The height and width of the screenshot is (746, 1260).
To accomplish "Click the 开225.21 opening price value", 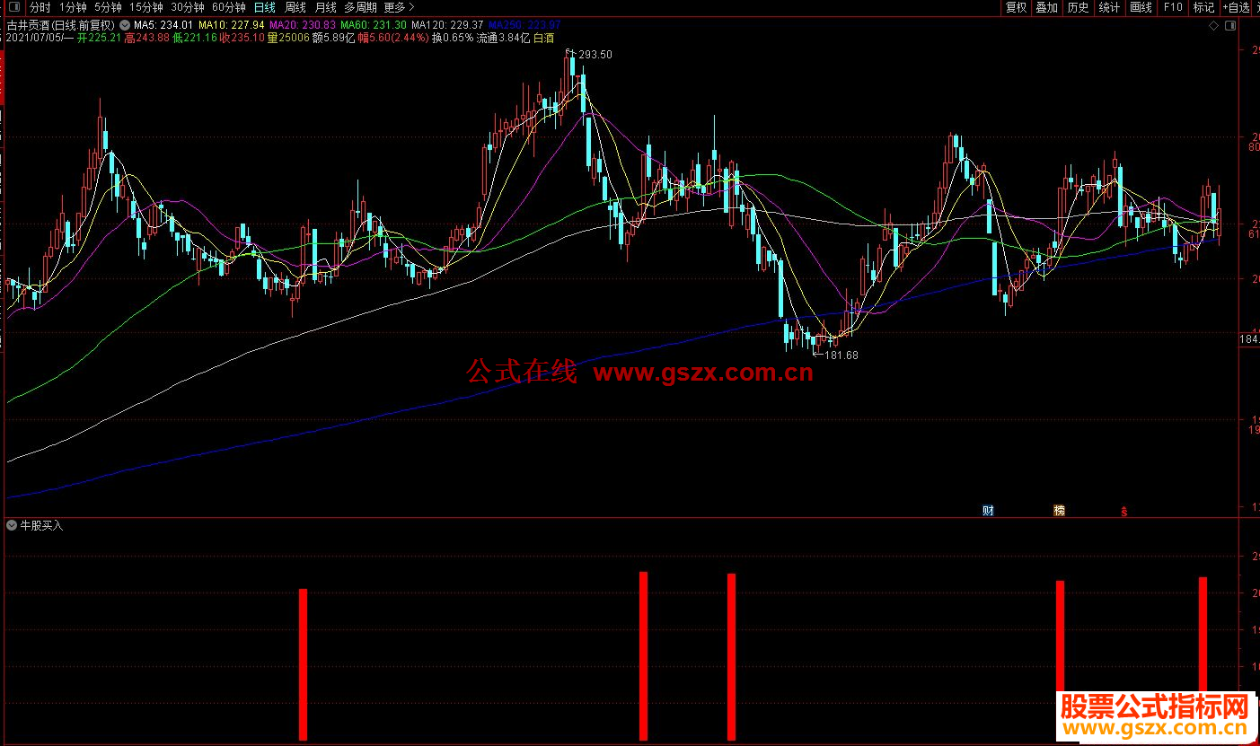I will point(99,39).
